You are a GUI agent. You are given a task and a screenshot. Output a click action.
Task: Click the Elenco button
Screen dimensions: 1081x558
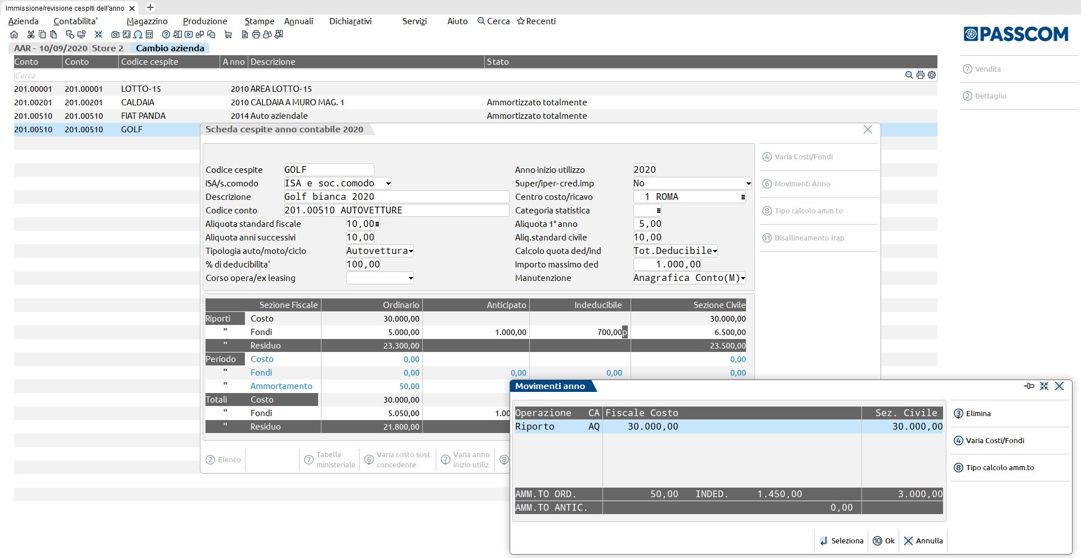[224, 459]
